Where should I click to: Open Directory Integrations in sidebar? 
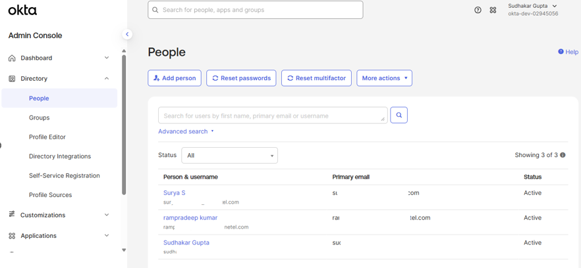pyautogui.click(x=60, y=156)
